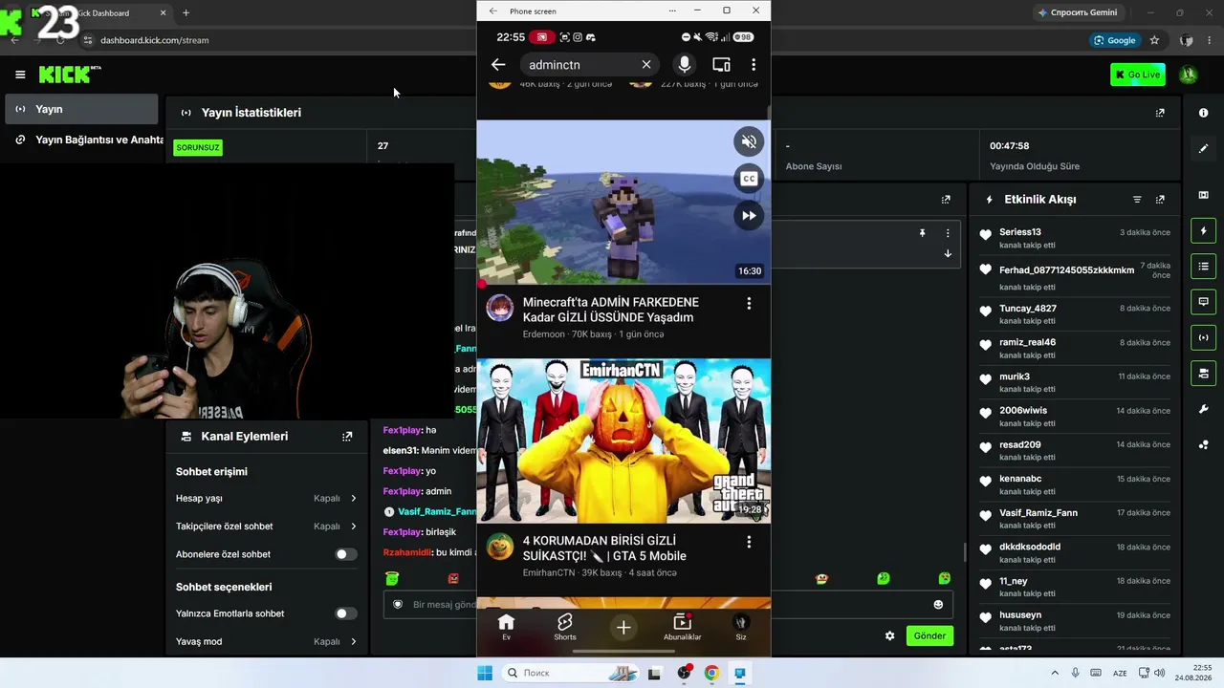
Task: Toggle the stream stats button in right sidebar
Action: 1203,337
